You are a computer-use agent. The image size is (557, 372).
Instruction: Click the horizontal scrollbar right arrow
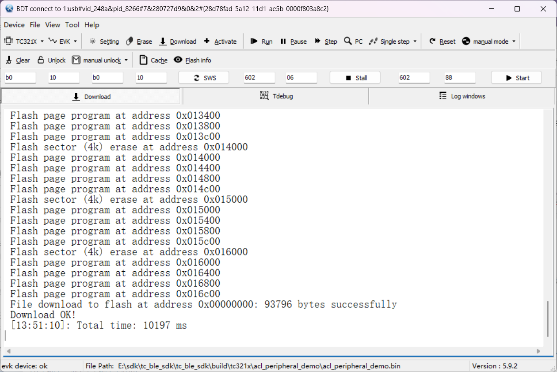tap(538, 351)
